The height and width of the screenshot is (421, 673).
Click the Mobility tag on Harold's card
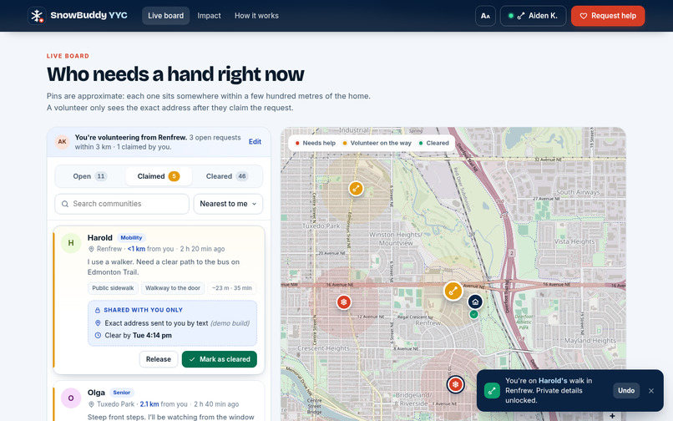coord(131,237)
